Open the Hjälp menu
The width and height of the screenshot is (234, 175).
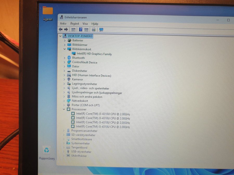pos(95,24)
